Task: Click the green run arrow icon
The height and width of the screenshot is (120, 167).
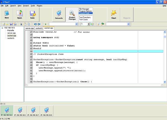Action: tap(46, 24)
